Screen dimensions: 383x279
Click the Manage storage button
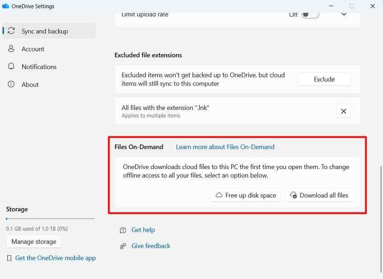[34, 242]
